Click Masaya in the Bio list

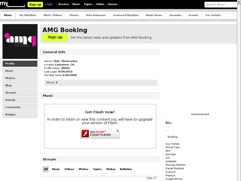click(170, 175)
